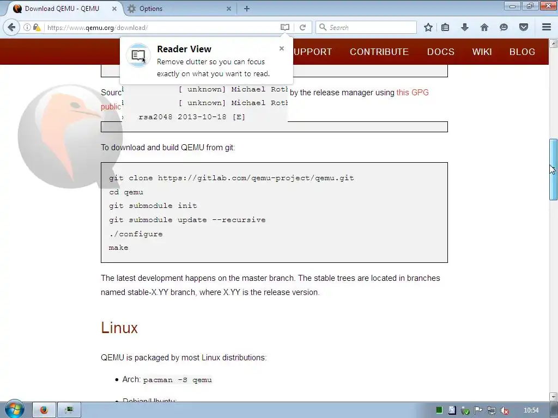Screen dimensions: 558x418
Task: Click the vertical scrollbar thumb
Action: [x=553, y=170]
